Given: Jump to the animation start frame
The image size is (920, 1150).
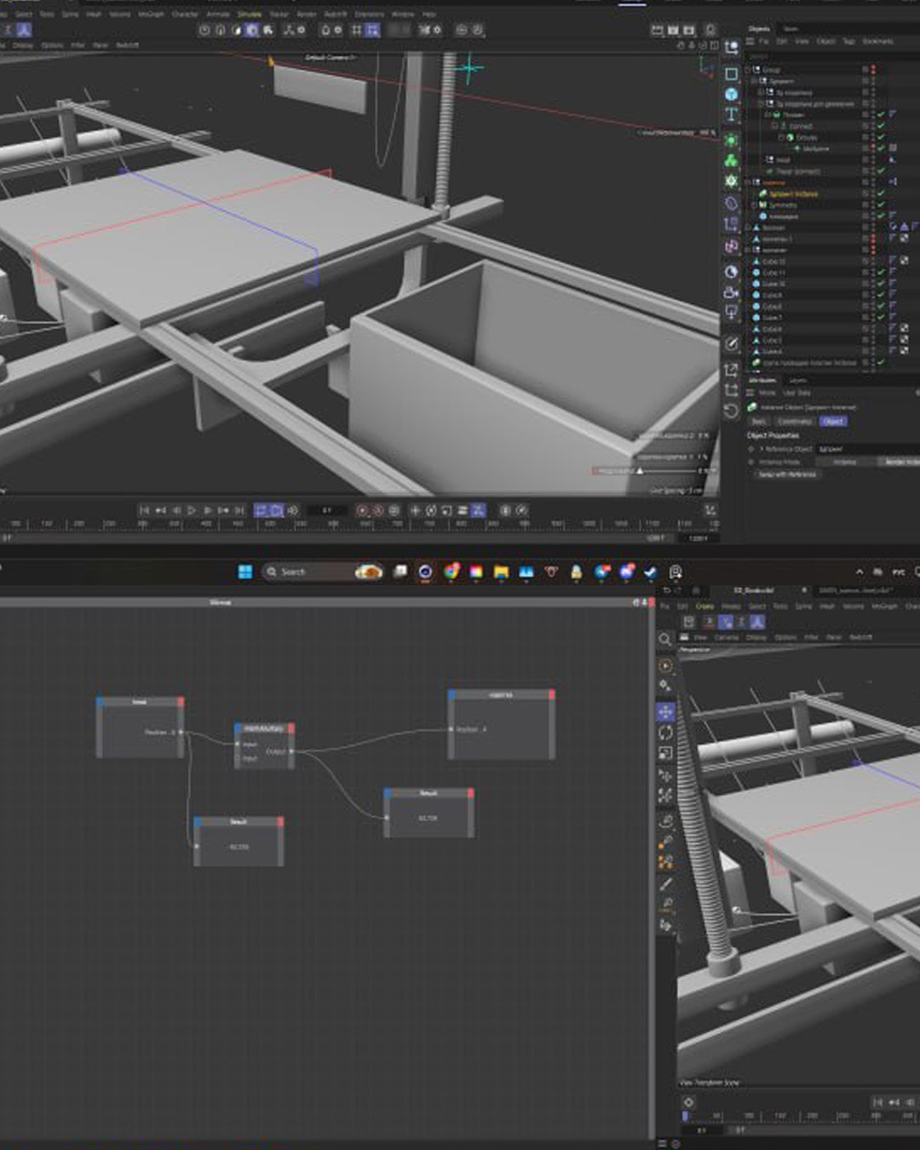Looking at the screenshot, I should tap(144, 510).
